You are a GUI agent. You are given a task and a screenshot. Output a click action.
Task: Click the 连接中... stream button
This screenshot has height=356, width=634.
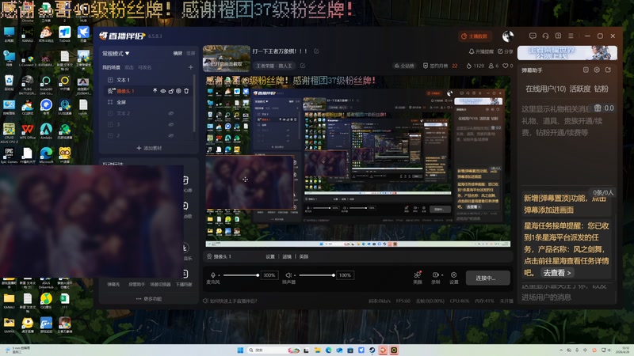[487, 278]
